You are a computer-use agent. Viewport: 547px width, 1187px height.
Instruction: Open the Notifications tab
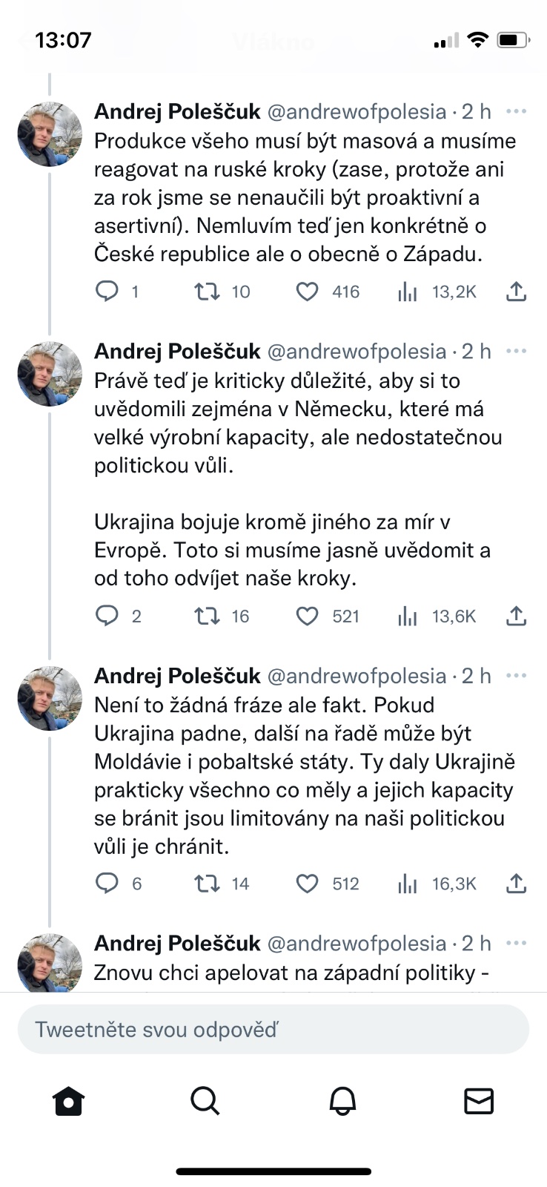tap(342, 1101)
